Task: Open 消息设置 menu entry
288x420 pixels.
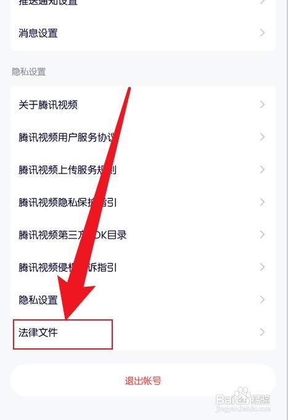Action: coord(143,33)
